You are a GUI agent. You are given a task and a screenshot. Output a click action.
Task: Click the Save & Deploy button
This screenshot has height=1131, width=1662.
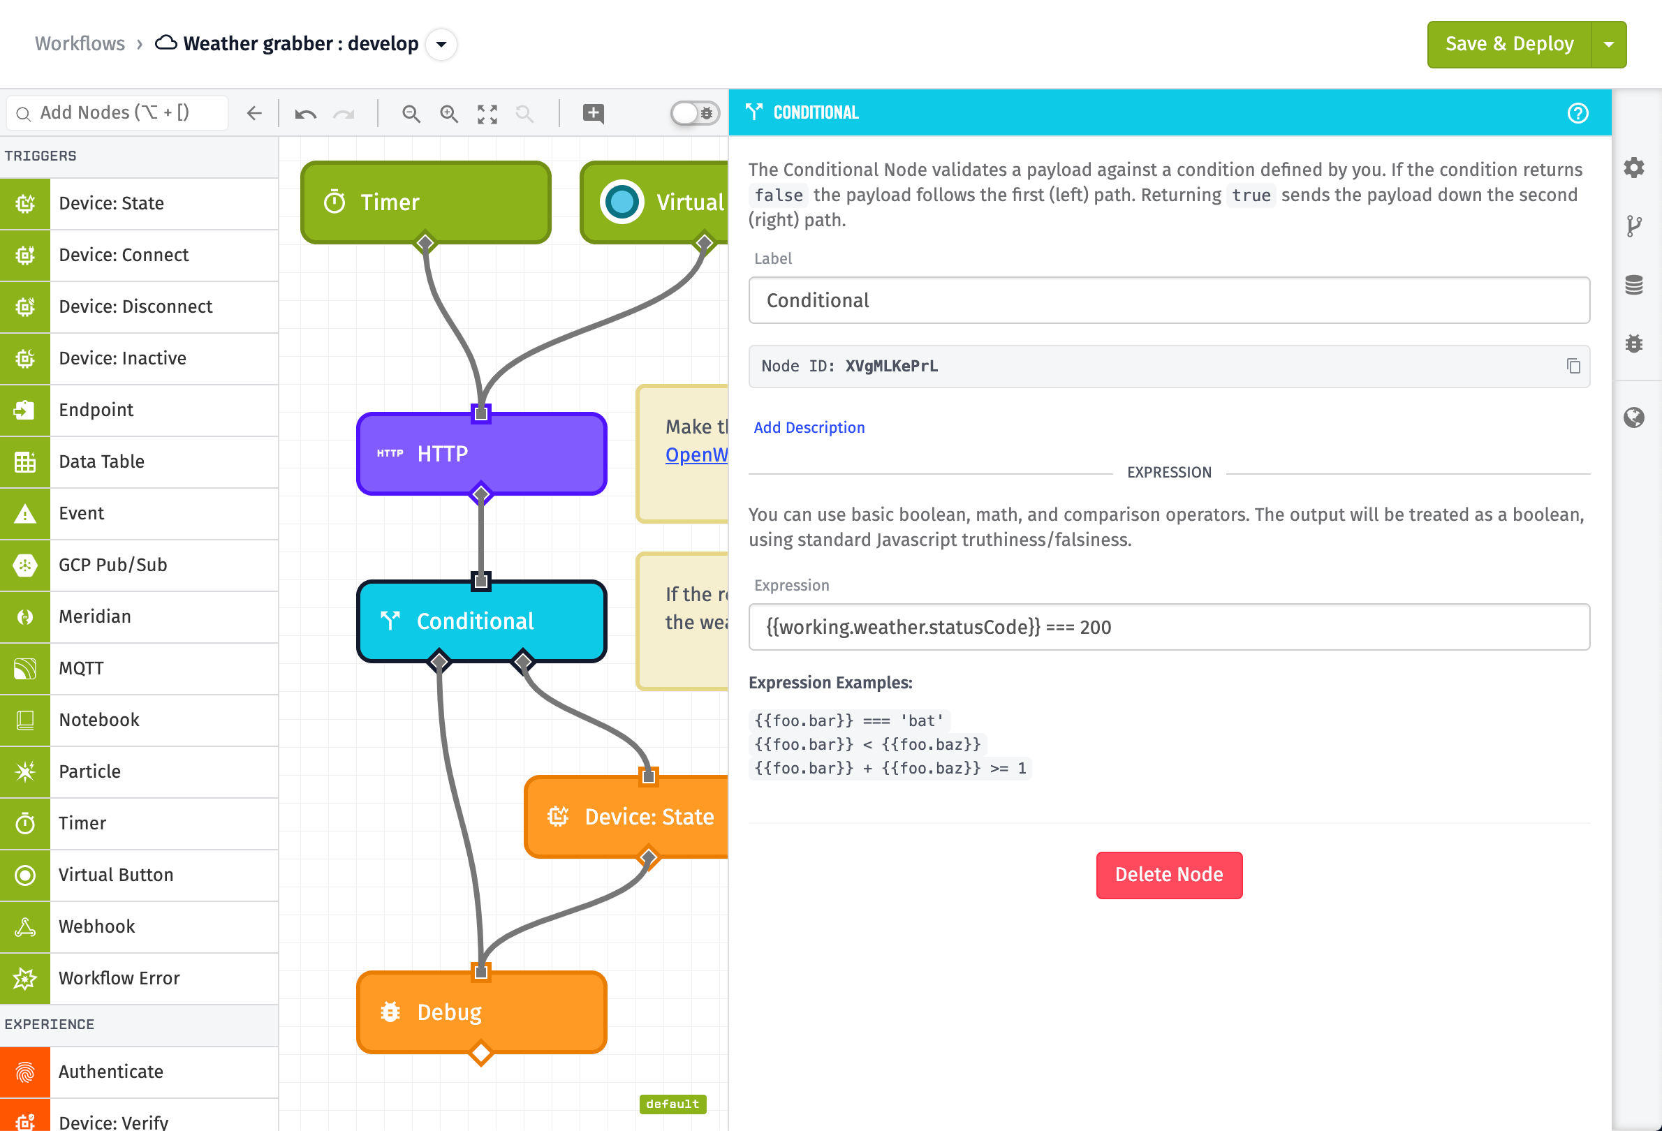[1509, 44]
